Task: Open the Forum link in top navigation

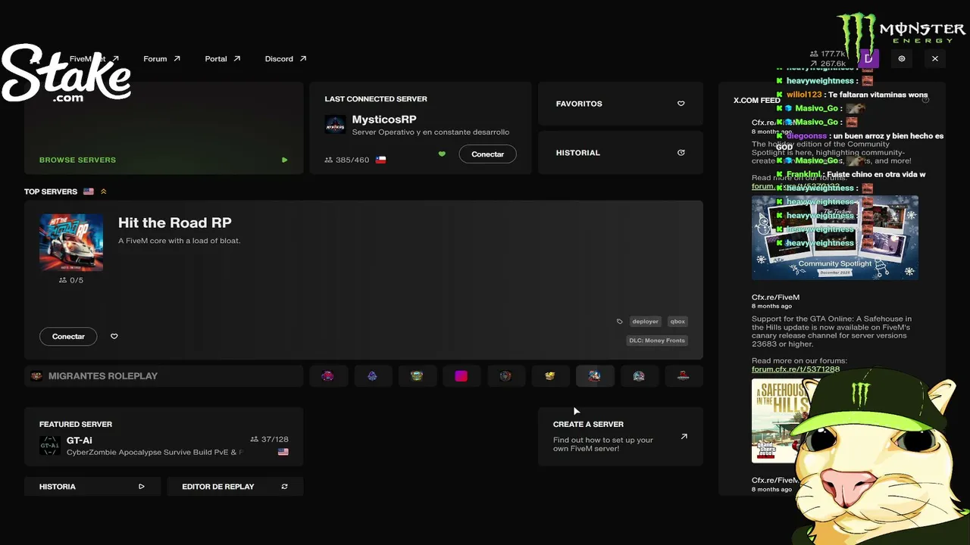Action: coord(161,58)
